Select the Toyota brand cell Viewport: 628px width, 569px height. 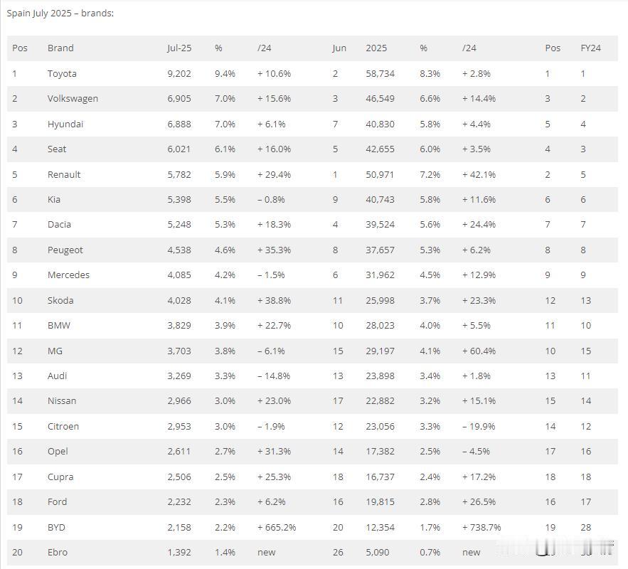(x=62, y=74)
